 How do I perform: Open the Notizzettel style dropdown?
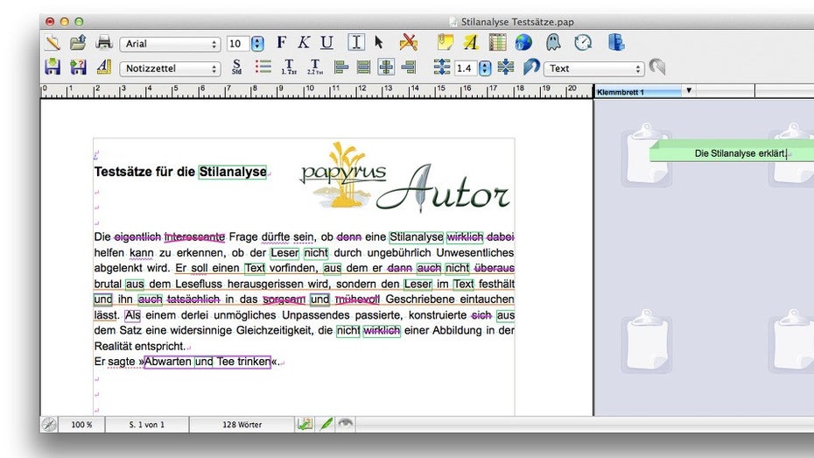click(x=171, y=68)
